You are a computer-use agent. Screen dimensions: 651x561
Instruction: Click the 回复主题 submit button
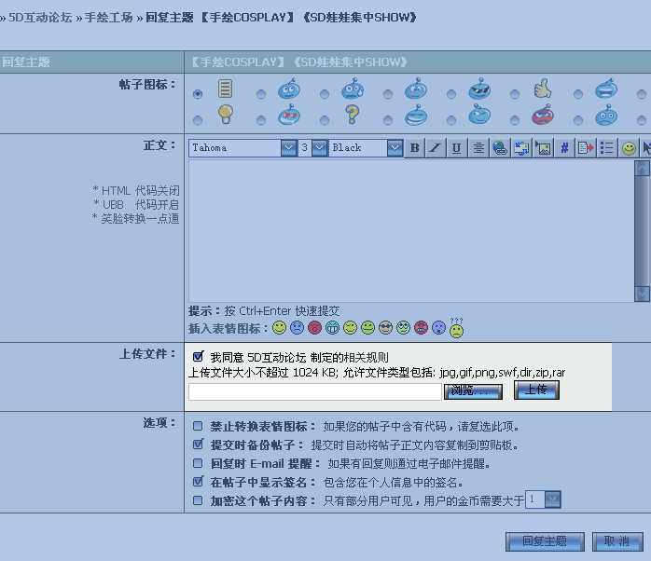coord(545,541)
